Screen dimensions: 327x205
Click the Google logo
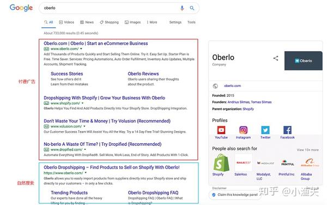coord(21,8)
